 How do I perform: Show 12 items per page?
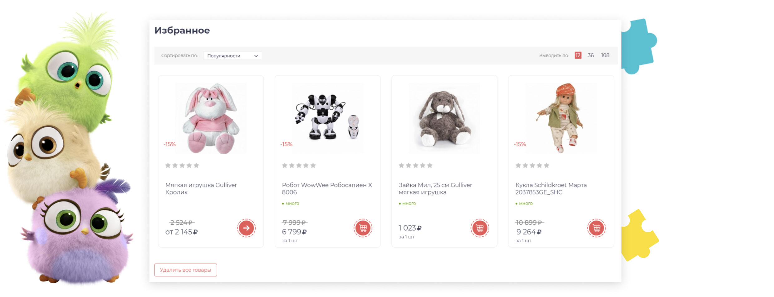(x=578, y=55)
